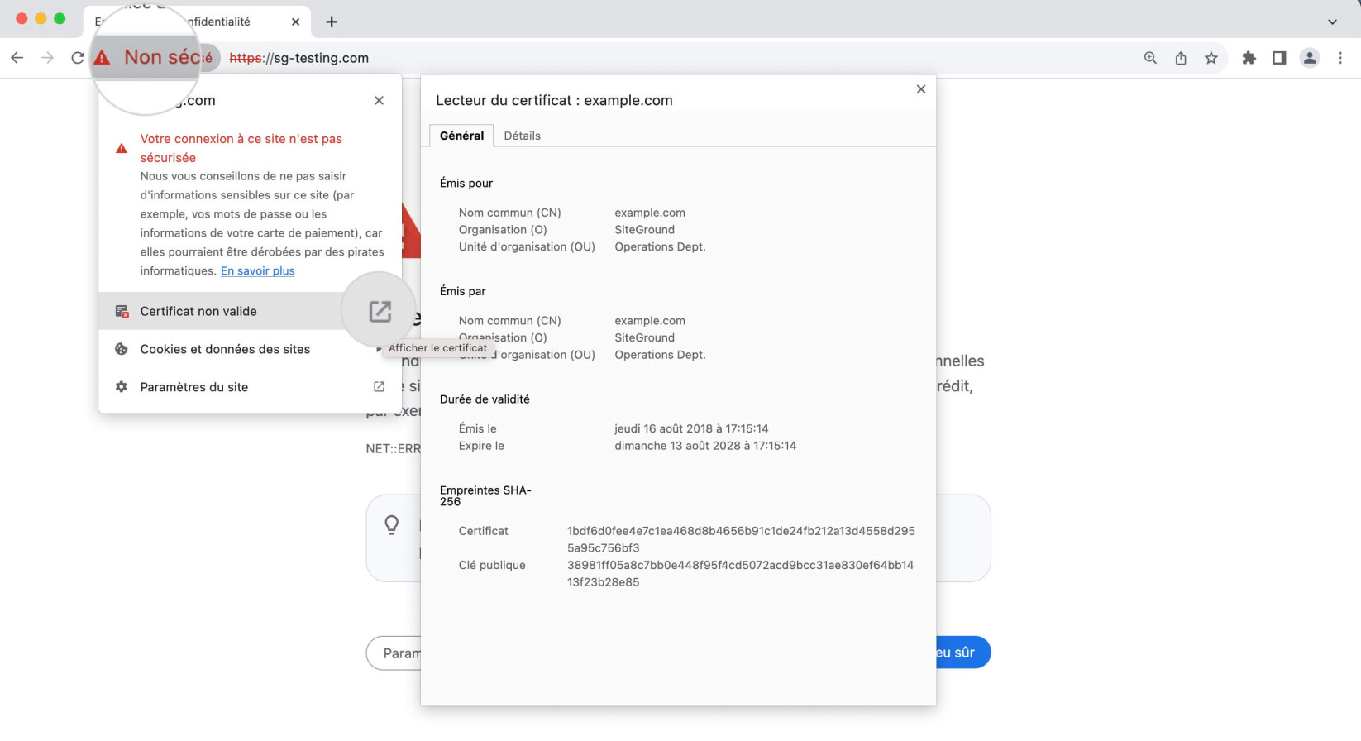Click the red Not Secure warning triangle

[102, 58]
